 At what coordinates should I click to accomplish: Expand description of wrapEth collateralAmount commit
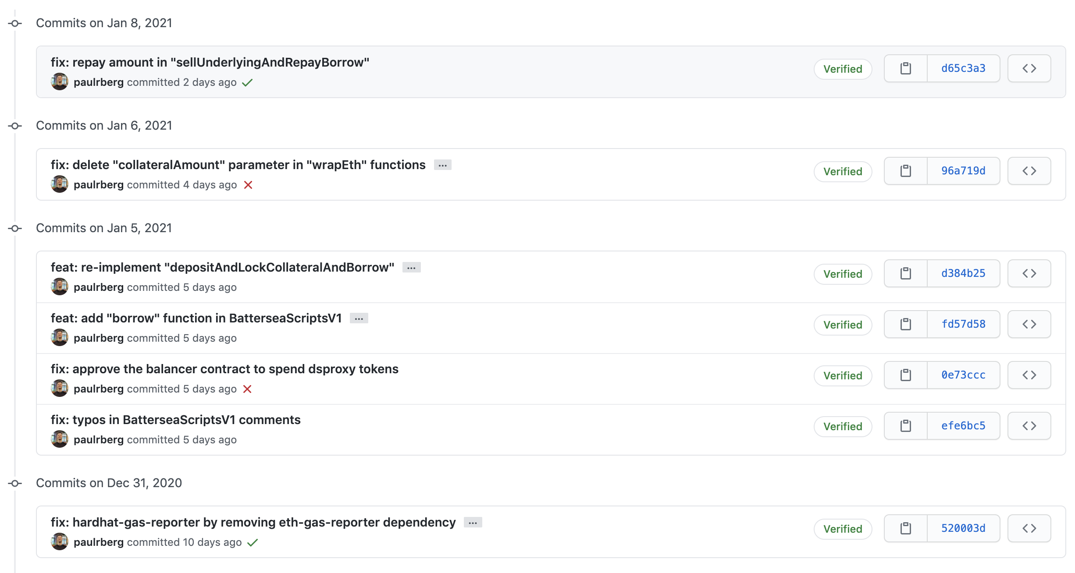(x=442, y=165)
